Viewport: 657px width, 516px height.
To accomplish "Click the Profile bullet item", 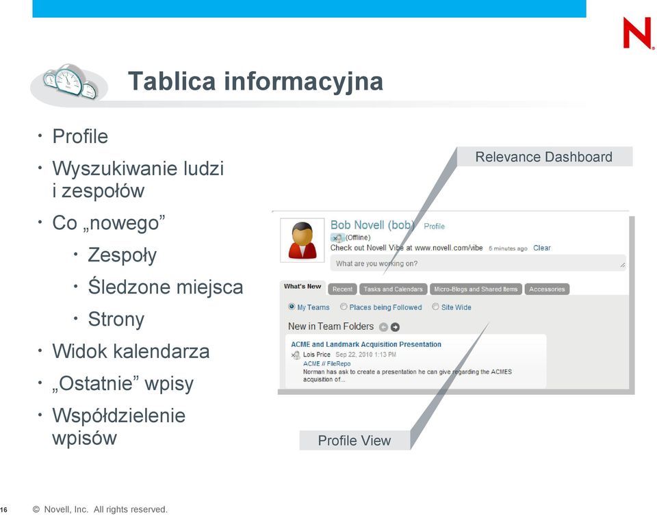I will 80,137.
